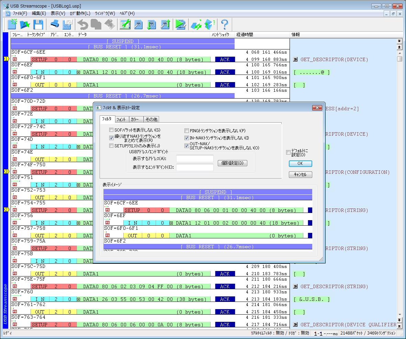Viewport: 406px width, 339px height.
Task: Click the arrow icon beside GET_DESCRIPTOR(DEVICE)
Action: tap(295, 59)
